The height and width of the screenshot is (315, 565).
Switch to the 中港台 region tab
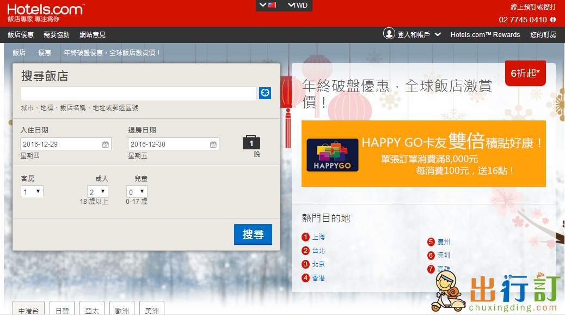(x=28, y=309)
